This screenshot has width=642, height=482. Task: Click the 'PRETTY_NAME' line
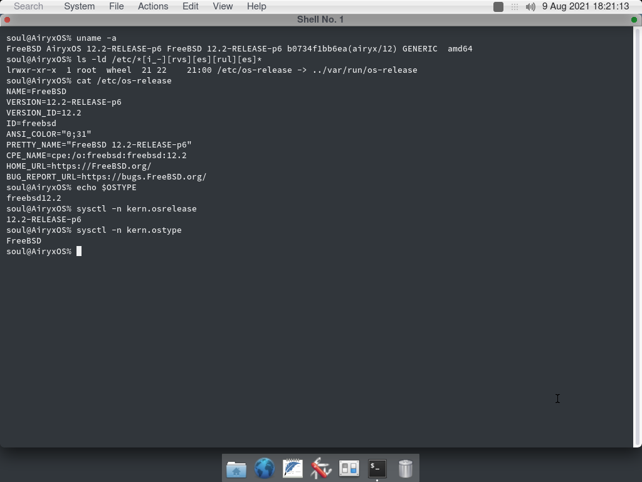click(99, 145)
